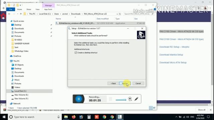Open Downloads under Quick access
The image size is (214, 120).
tap(19, 29)
